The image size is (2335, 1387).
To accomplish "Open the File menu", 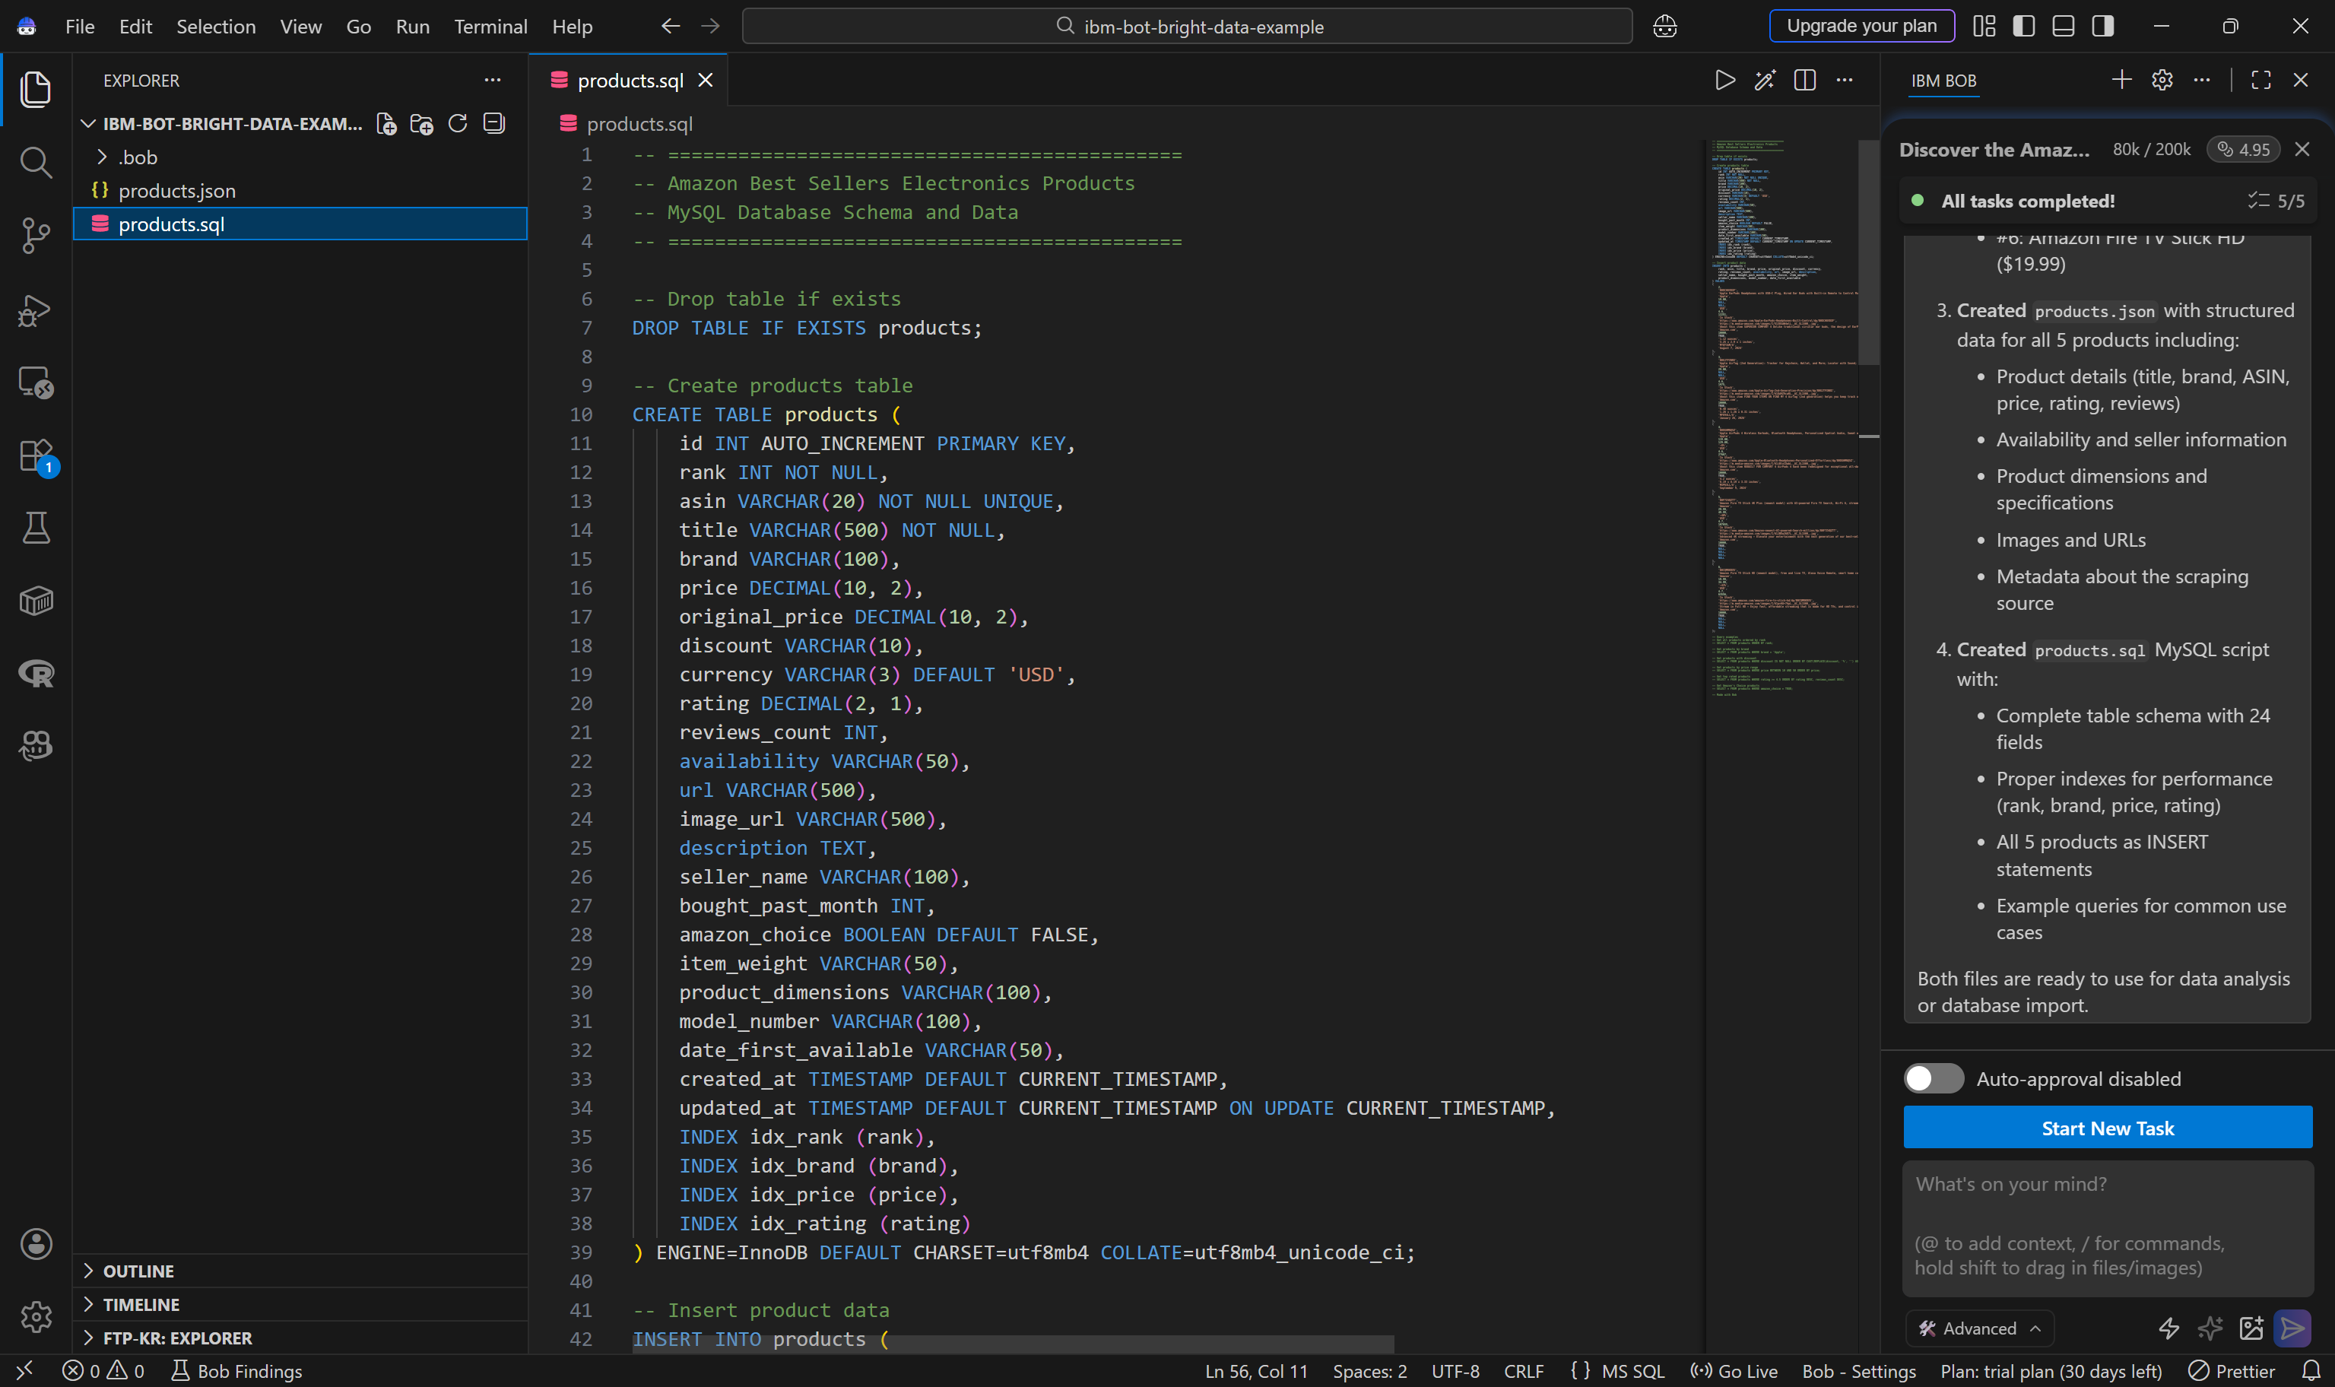I will pos(79,26).
